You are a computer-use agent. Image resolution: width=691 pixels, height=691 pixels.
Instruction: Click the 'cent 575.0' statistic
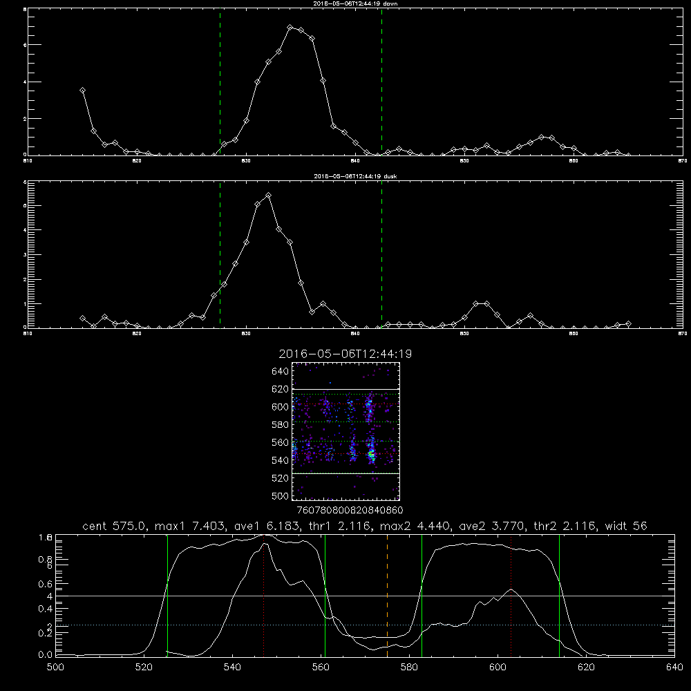coord(114,526)
